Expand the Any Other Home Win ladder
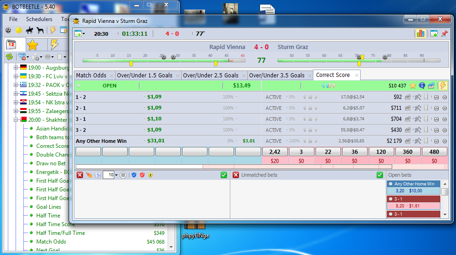Screen dimensions: 456x255 click(x=437, y=141)
